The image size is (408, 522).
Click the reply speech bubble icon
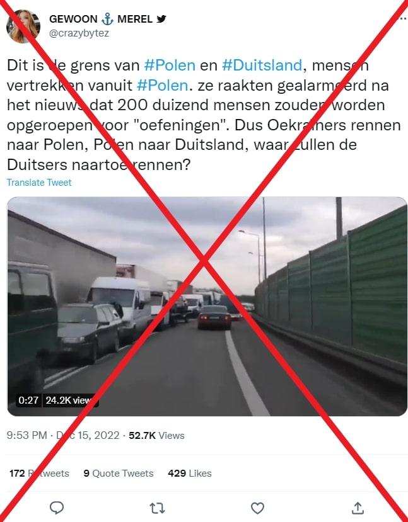click(x=57, y=508)
